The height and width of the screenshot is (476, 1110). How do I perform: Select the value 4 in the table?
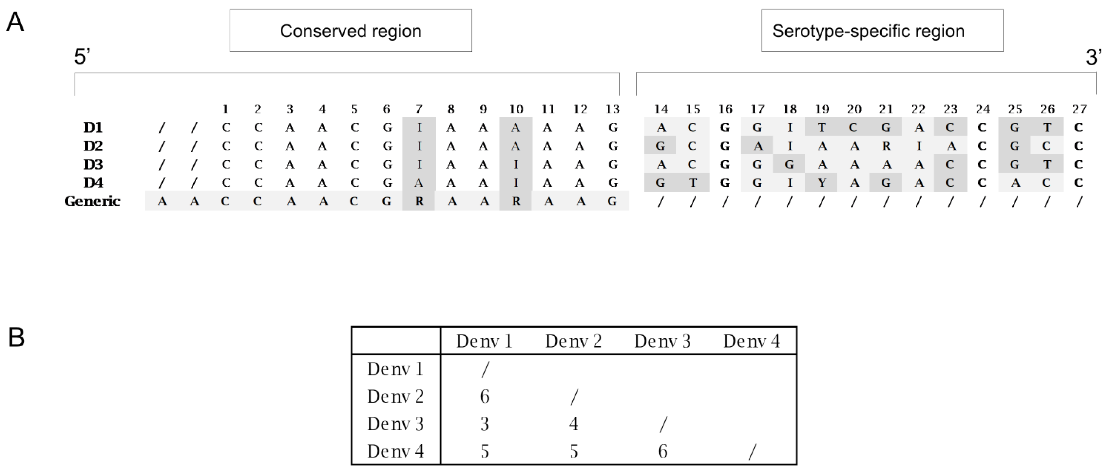tap(574, 424)
